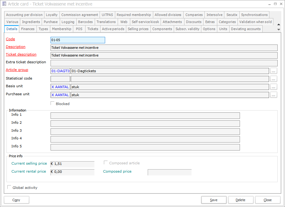Open Statistical code lookup ellipsis button
The image size is (285, 207).
[x=274, y=79]
